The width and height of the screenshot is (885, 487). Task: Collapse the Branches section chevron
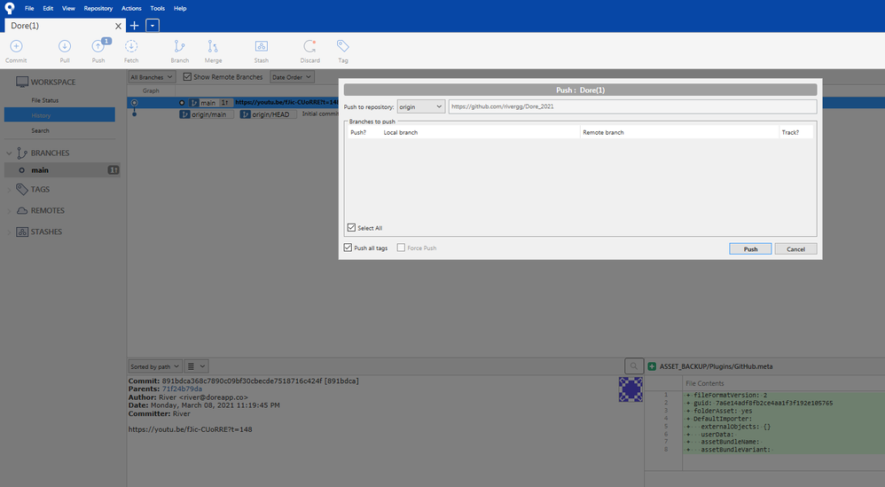(9, 153)
